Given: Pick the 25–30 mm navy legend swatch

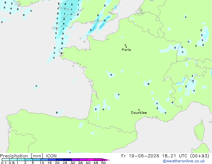Looking at the screenshot, I should [x=68, y=160].
